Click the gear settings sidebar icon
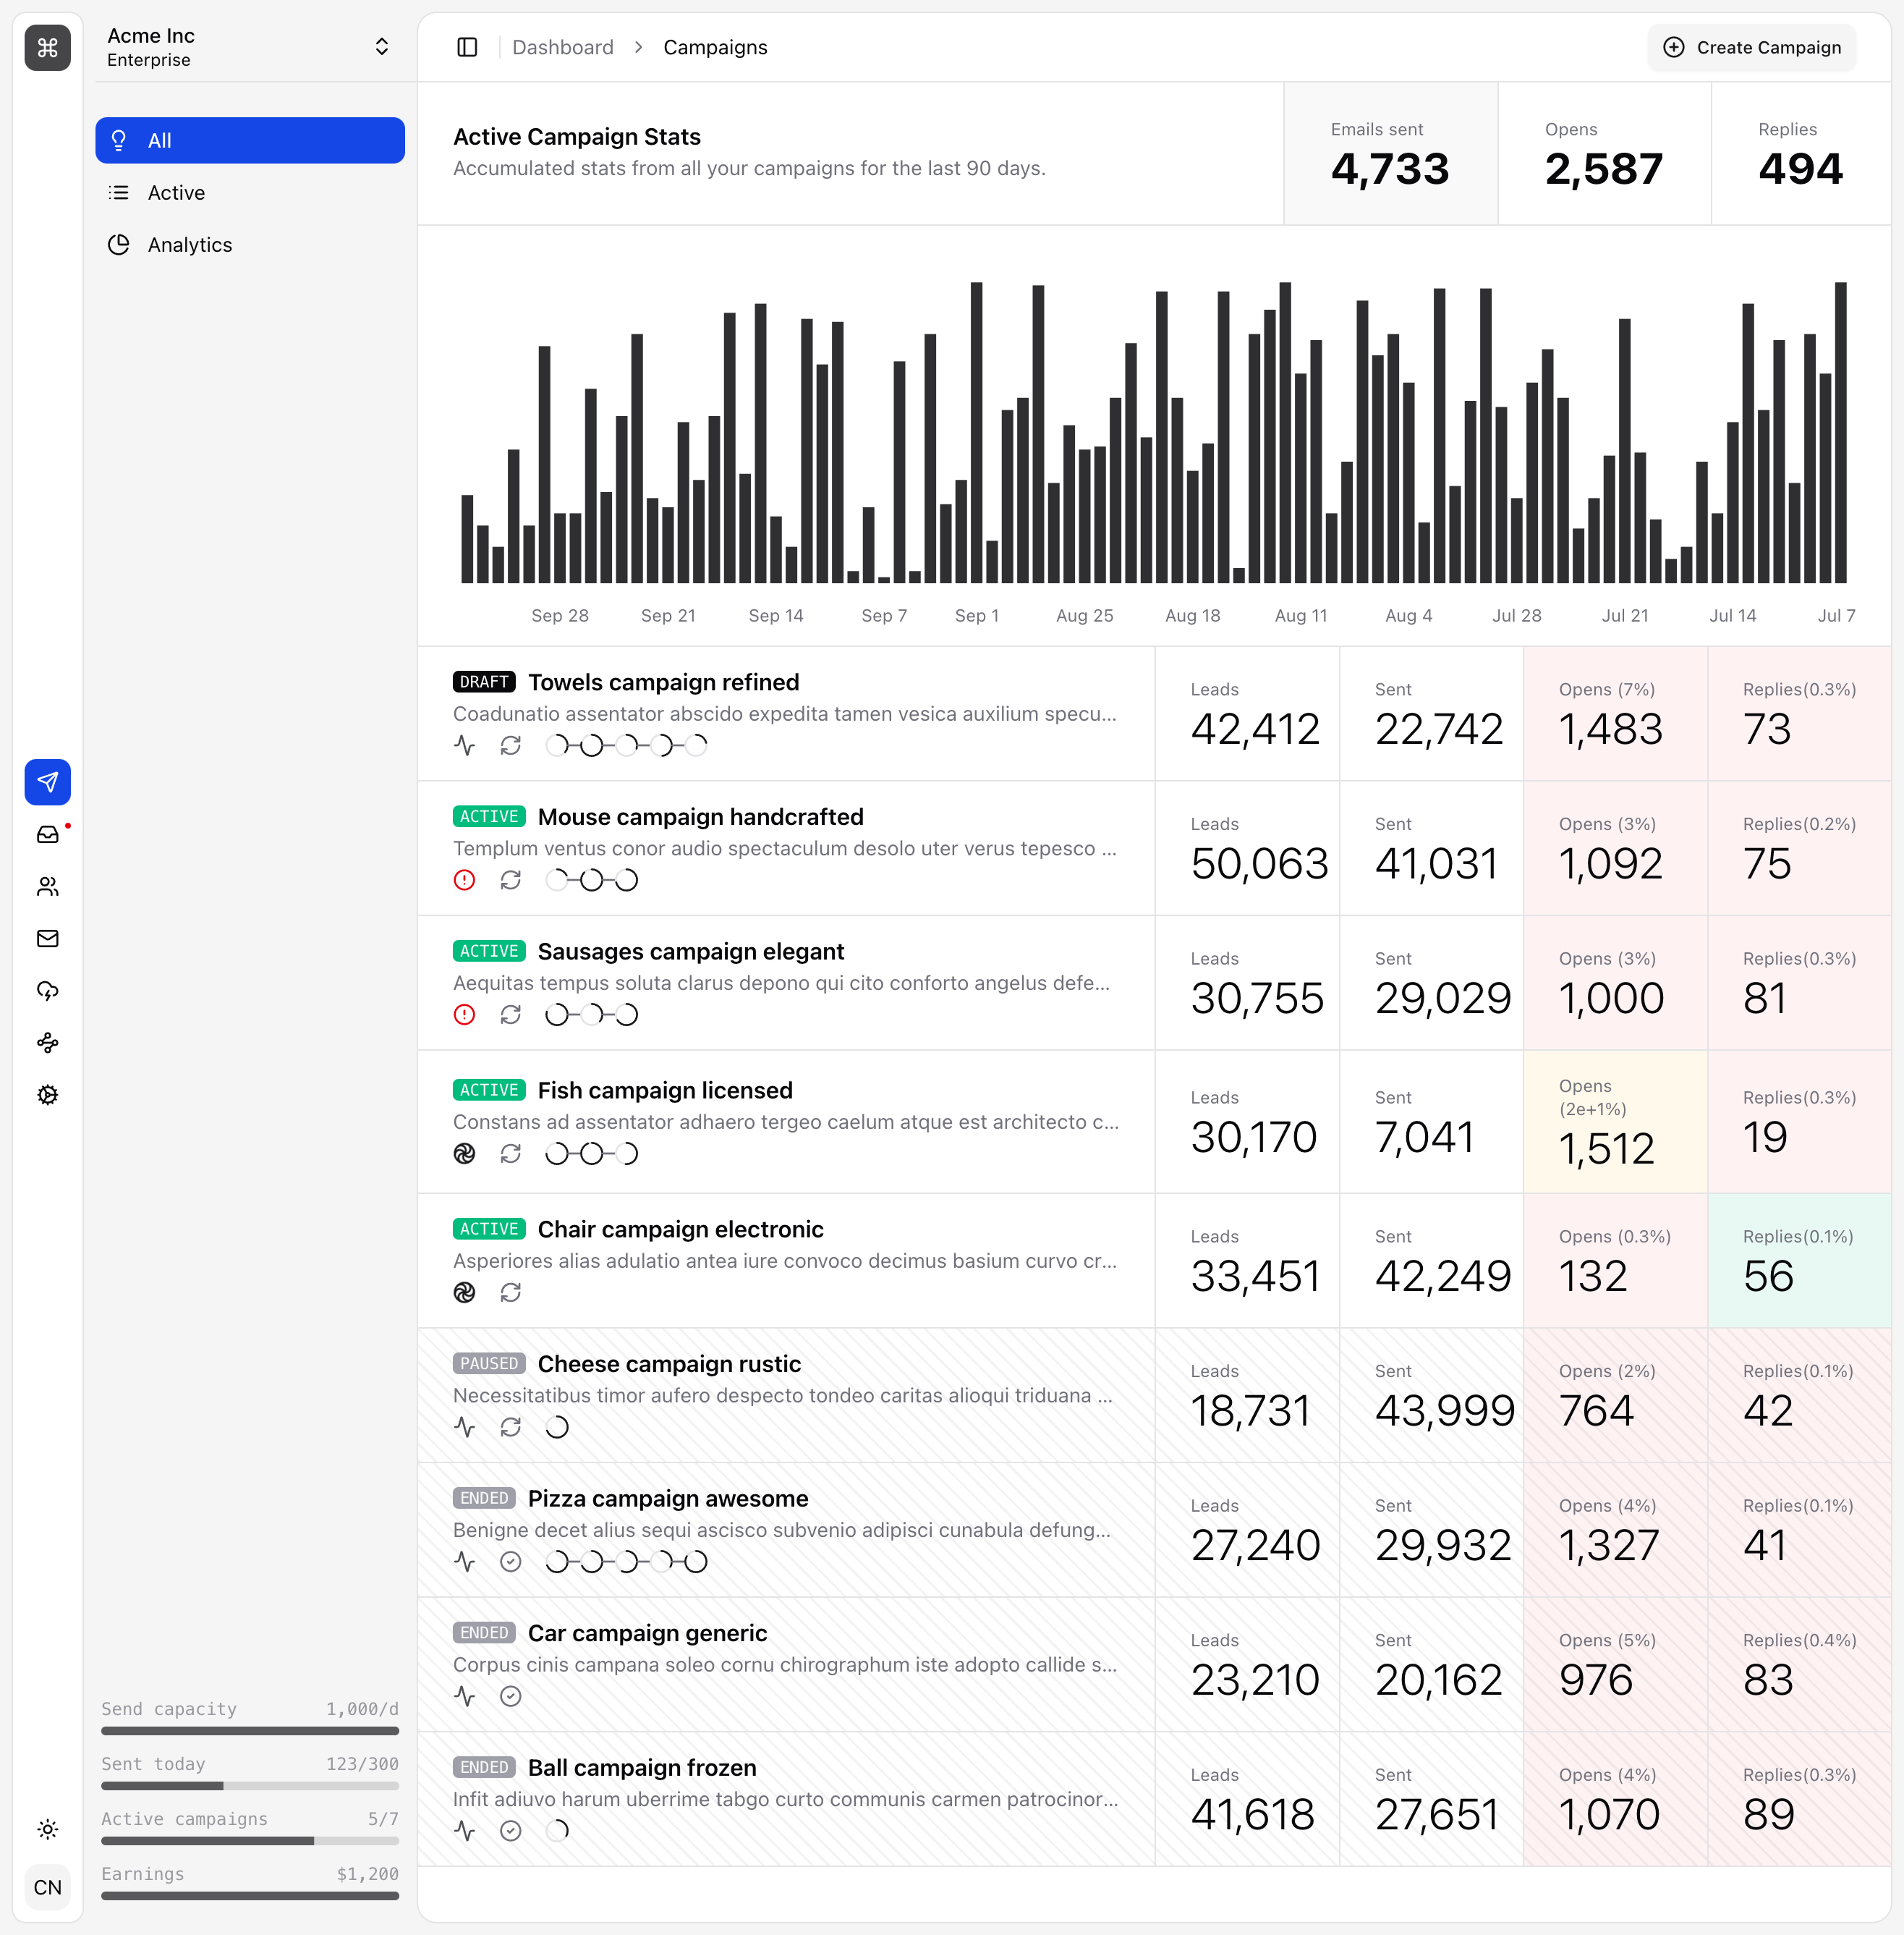 [x=47, y=1095]
